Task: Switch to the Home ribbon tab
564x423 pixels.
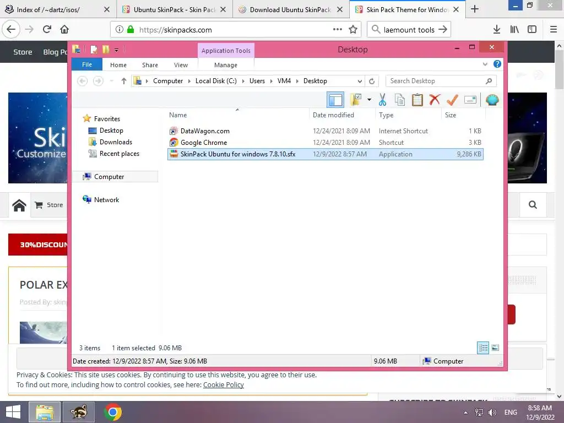Action: click(118, 65)
